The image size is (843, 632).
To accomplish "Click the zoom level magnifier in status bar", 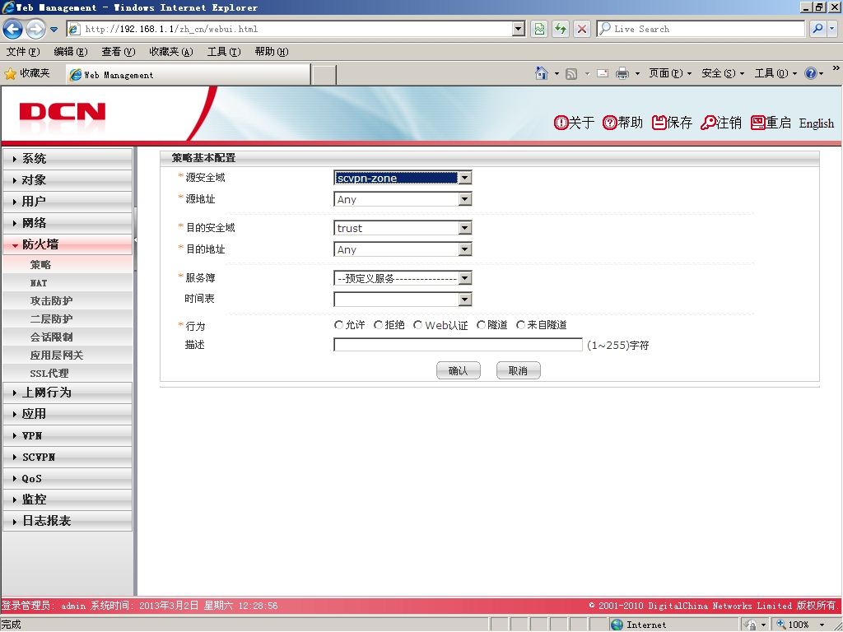I will (781, 625).
